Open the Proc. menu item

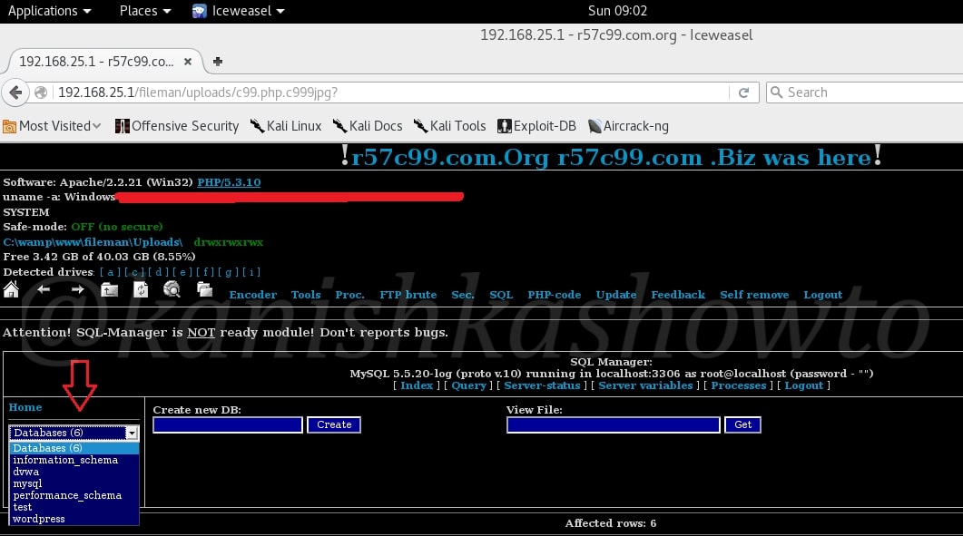350,295
